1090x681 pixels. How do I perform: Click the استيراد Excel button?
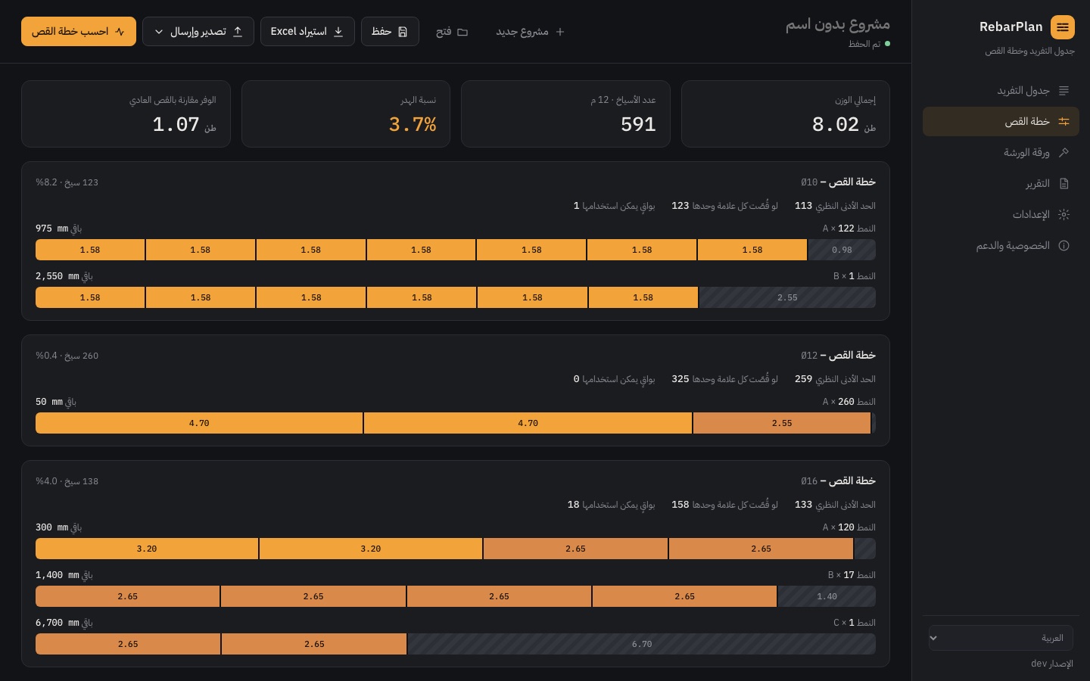pyautogui.click(x=307, y=32)
